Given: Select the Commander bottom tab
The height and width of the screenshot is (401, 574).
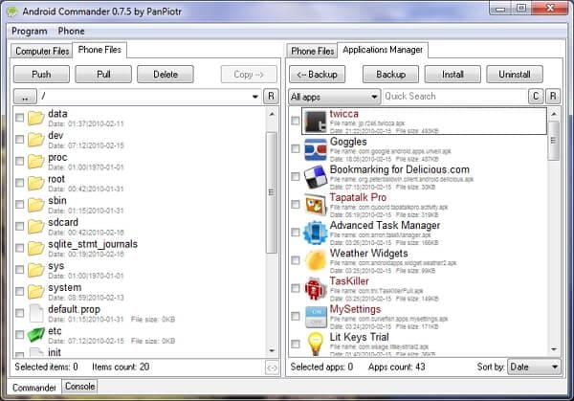Looking at the screenshot, I should pos(34,388).
